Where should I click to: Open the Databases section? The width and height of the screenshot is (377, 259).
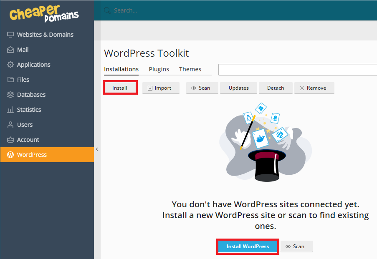[47, 95]
